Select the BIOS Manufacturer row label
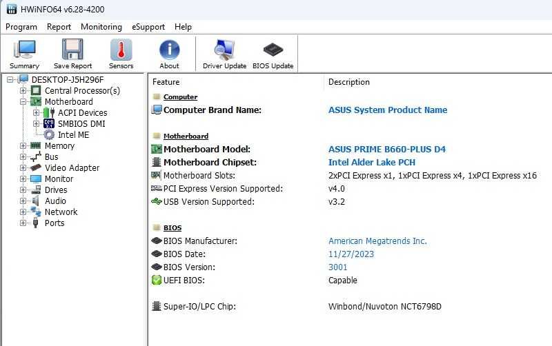 tap(200, 241)
